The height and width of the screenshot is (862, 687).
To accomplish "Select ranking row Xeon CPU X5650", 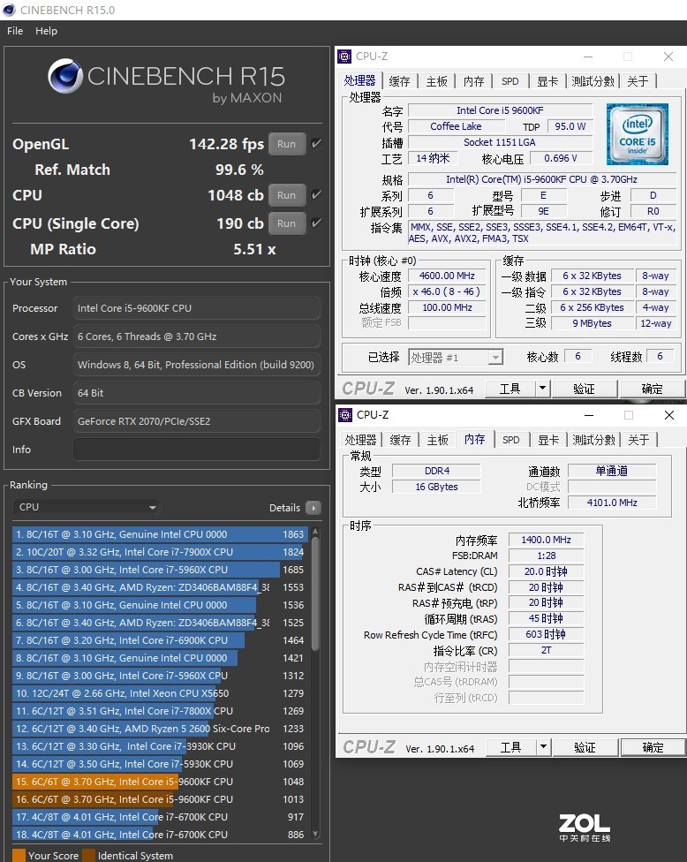I will 159,692.
